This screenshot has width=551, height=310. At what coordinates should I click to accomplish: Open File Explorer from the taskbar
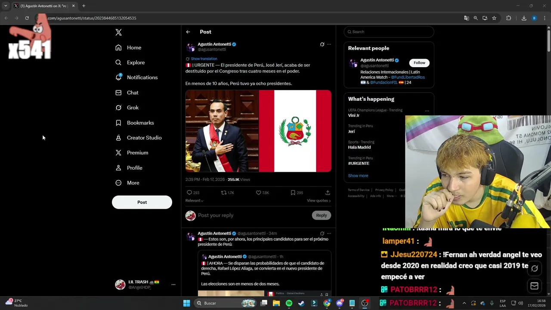276,303
